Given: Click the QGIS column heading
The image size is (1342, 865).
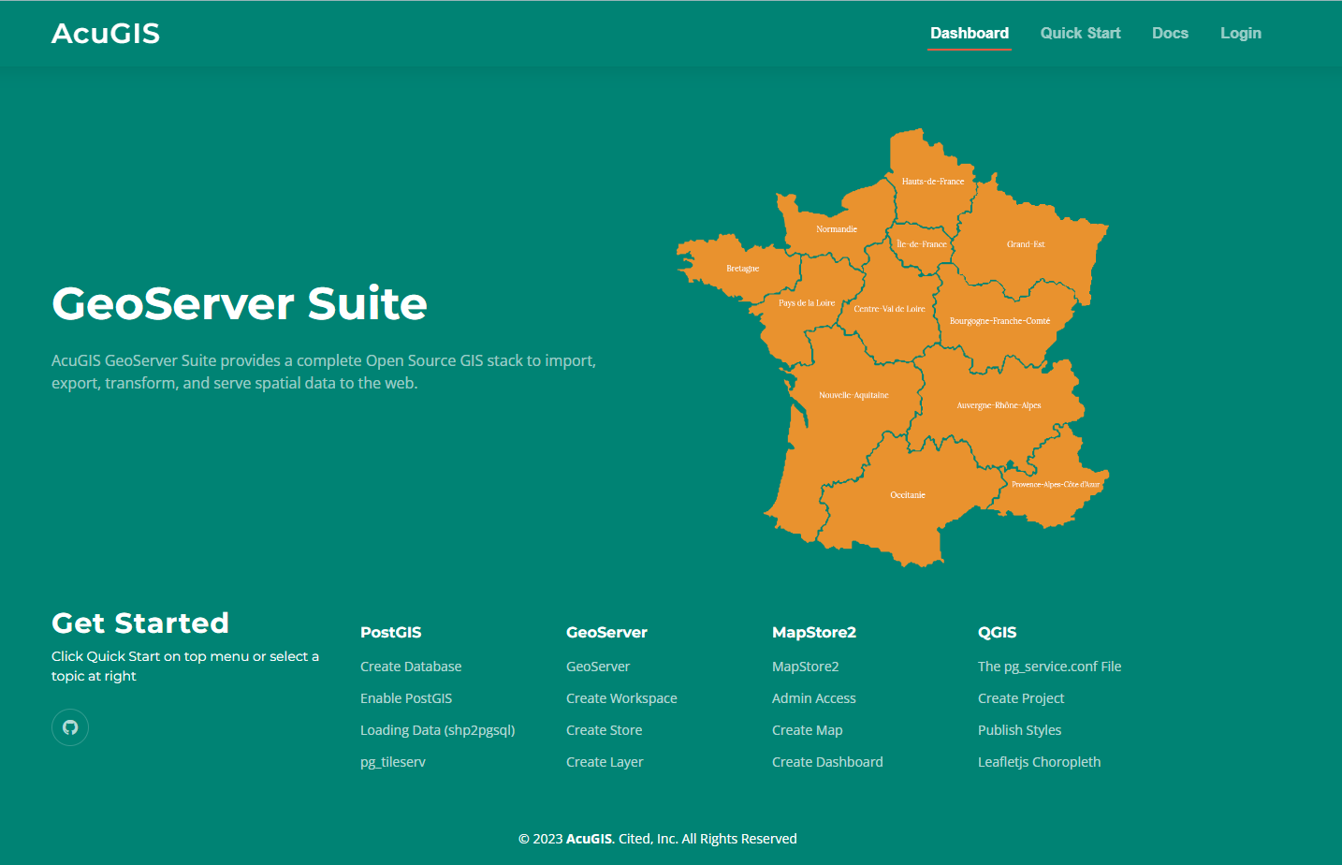Looking at the screenshot, I should pyautogui.click(x=997, y=632).
